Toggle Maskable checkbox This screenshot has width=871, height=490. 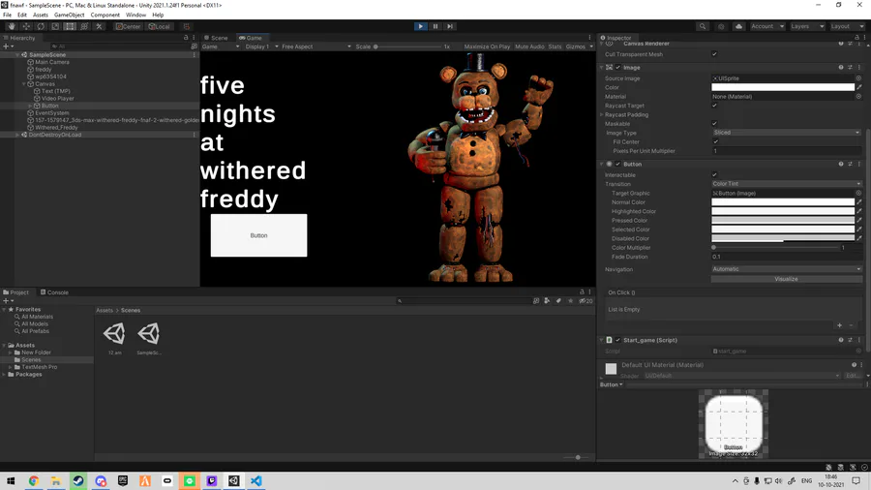714,124
